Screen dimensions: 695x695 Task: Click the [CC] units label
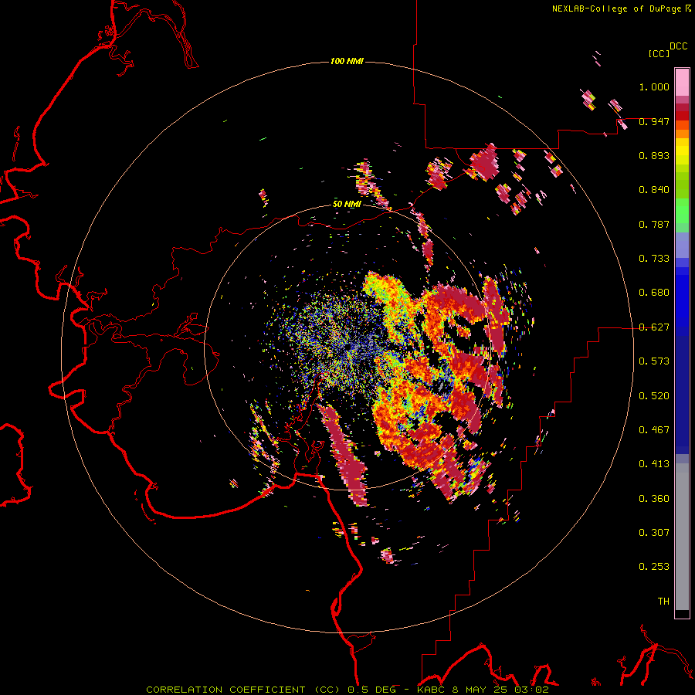(659, 53)
